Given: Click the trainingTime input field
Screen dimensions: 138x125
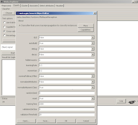Looking at the screenshot, I should point(67,104).
